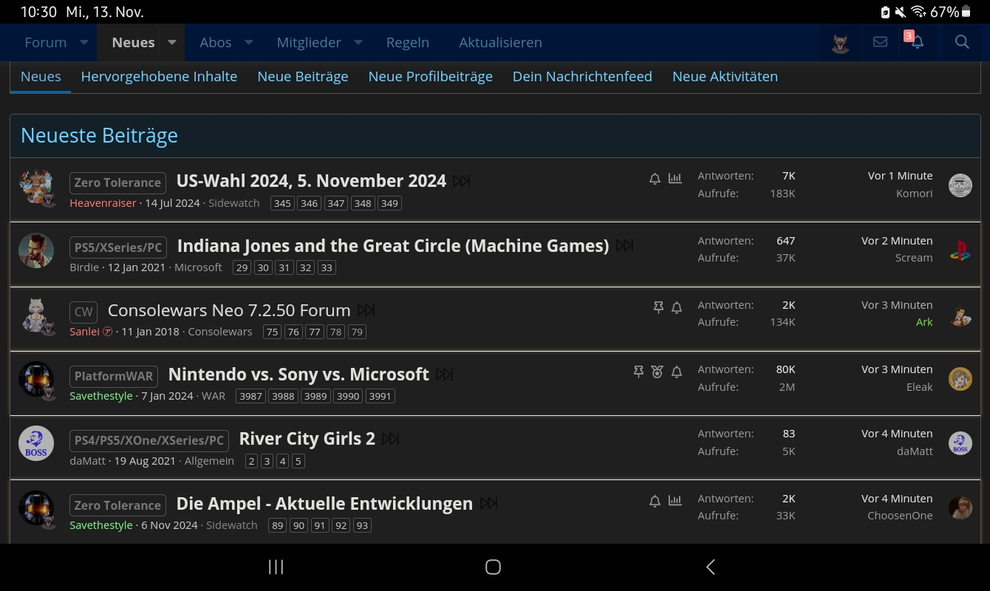
Task: Expand the Abos dropdown arrow
Action: pyautogui.click(x=249, y=42)
